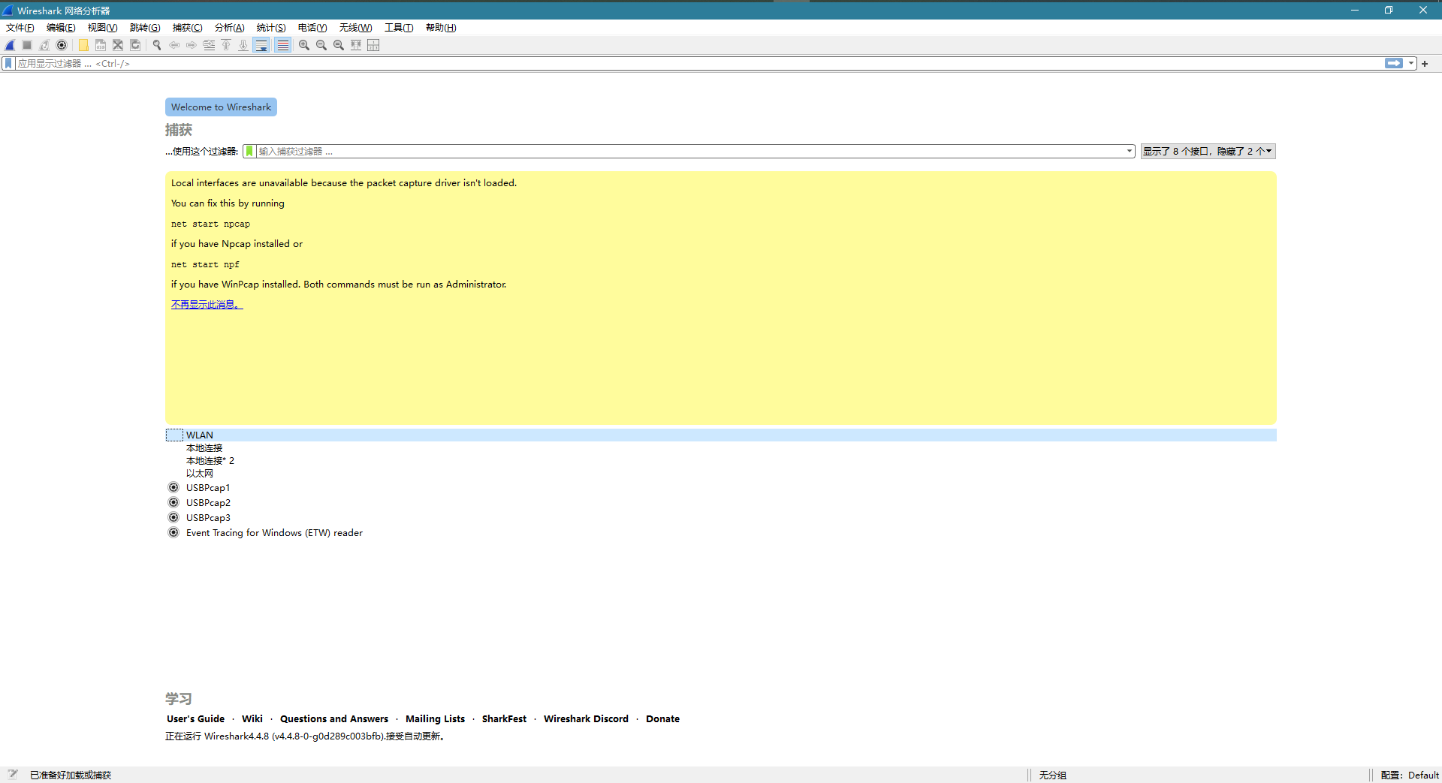Screen dimensions: 1442x783
Task: Select the USBPcap2 interface name
Action: click(x=208, y=503)
